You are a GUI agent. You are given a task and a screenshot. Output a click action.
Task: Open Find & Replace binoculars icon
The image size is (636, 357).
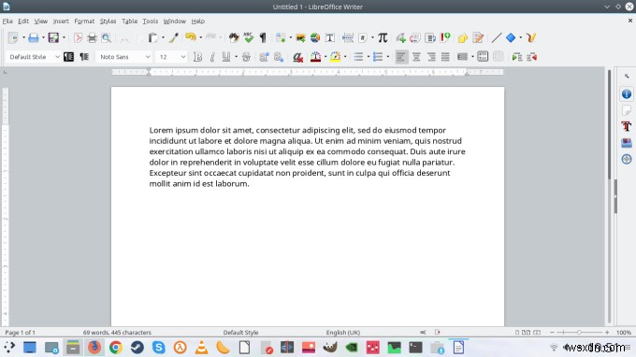click(234, 37)
